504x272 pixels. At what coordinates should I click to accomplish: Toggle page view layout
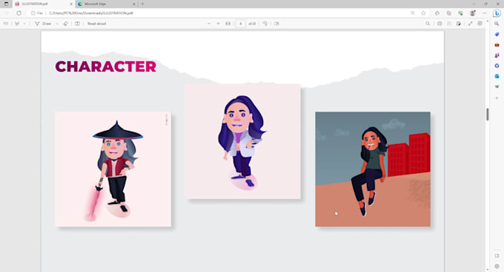78,24
